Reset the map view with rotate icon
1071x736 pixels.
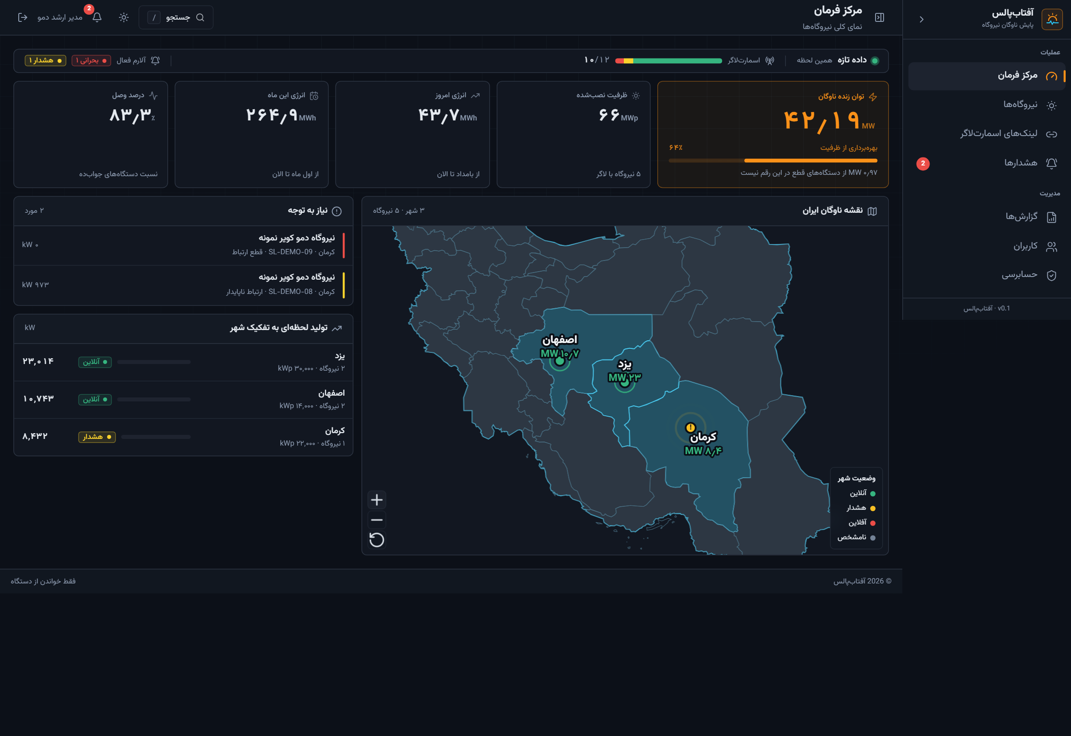coord(377,540)
